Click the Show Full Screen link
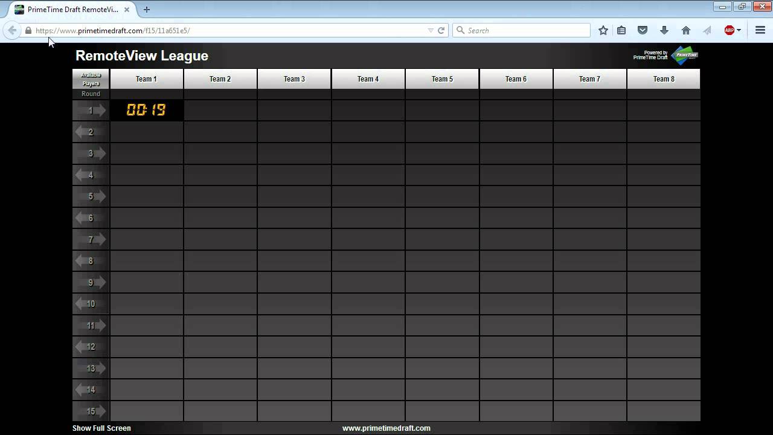Screen dimensions: 773x435 pyautogui.click(x=101, y=428)
